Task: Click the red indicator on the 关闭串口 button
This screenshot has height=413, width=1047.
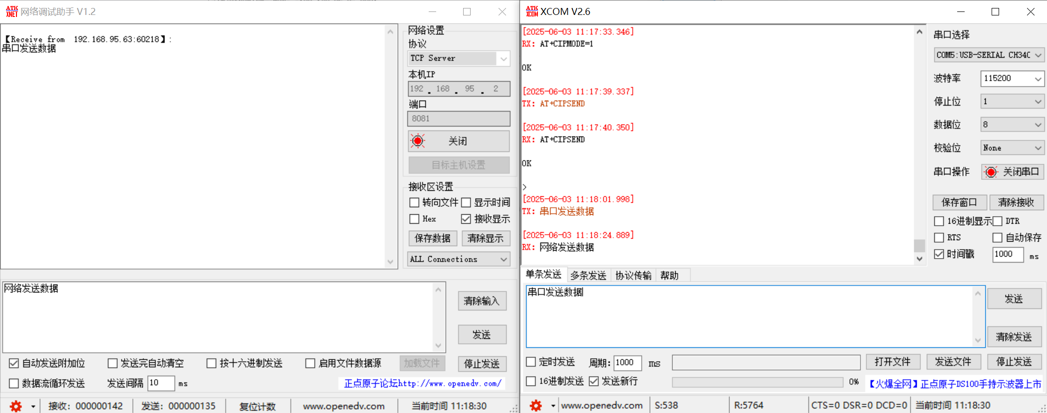Action: [991, 172]
